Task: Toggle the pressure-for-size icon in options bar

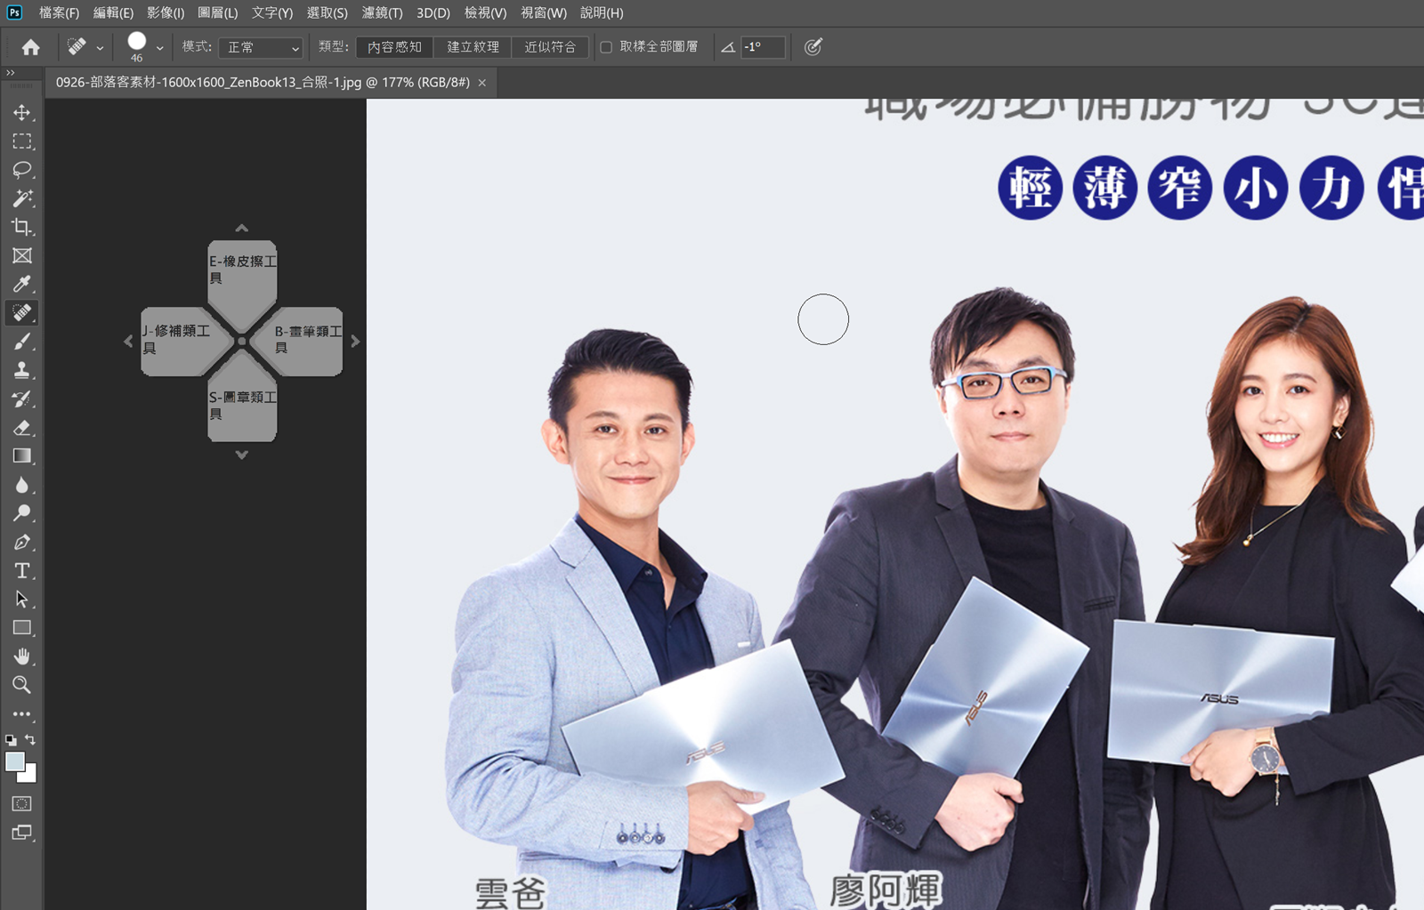Action: [813, 47]
